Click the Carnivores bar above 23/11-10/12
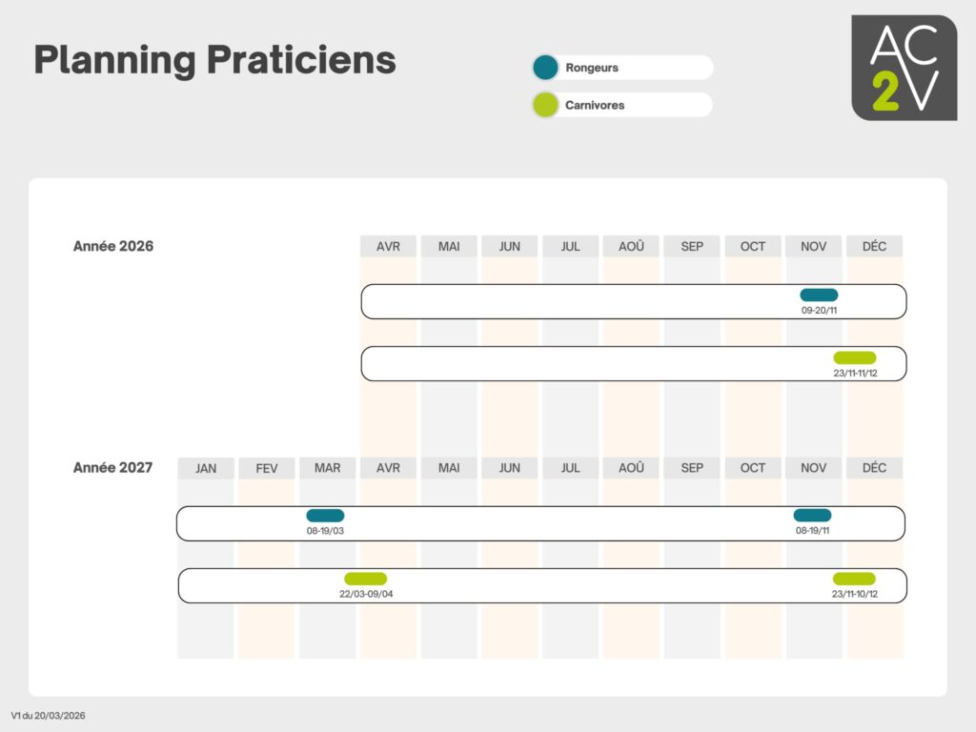The image size is (976, 732). tap(854, 579)
